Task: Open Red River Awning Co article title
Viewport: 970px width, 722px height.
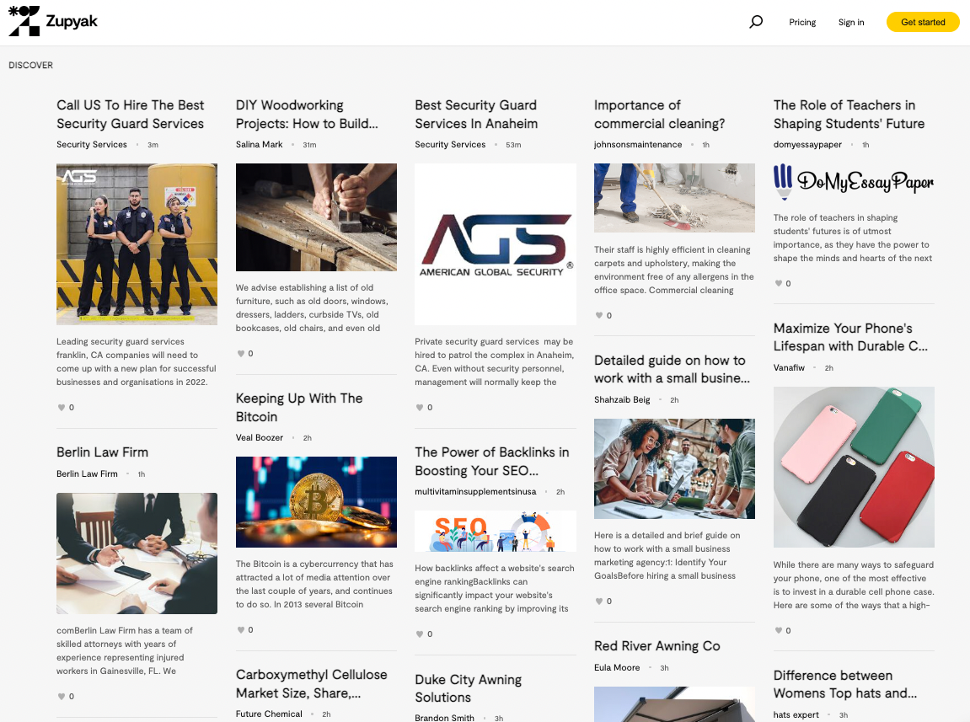Action: (657, 646)
